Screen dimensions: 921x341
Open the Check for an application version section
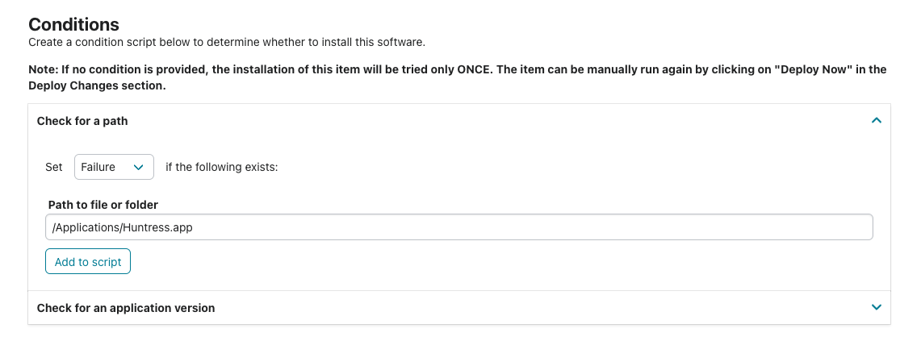tap(459, 308)
